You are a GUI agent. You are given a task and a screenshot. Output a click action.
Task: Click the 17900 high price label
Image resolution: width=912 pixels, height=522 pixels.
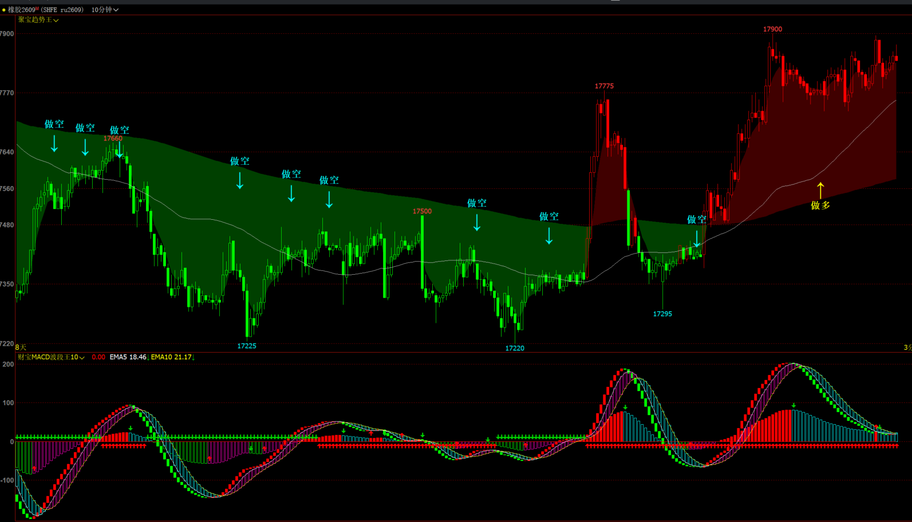[772, 29]
